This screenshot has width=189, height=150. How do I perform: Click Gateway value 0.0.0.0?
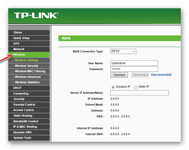tap(115, 111)
